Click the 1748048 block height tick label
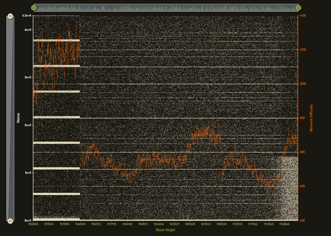Screen dimensions: 331x236 point(284,224)
